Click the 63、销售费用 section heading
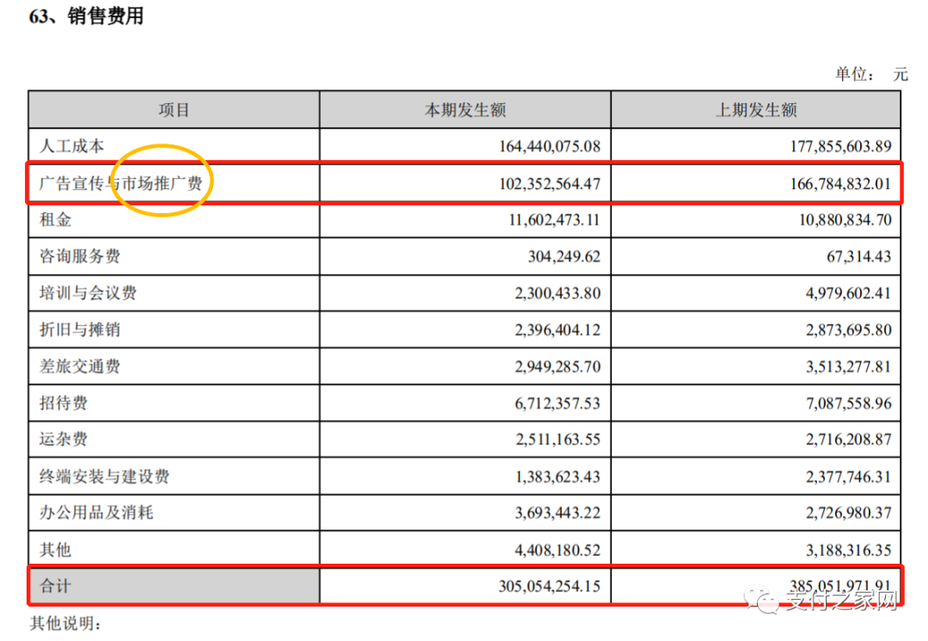Viewport: 928px width, 641px height. (x=87, y=16)
